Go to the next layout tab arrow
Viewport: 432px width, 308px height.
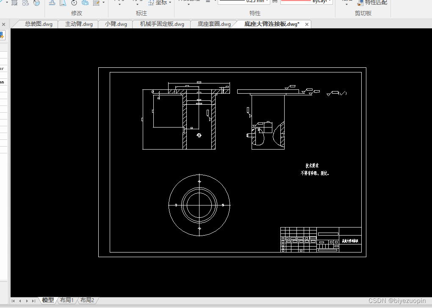[x=27, y=301]
